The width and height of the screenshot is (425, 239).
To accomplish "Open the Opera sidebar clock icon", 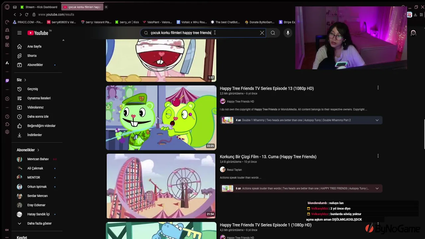I will (7, 117).
